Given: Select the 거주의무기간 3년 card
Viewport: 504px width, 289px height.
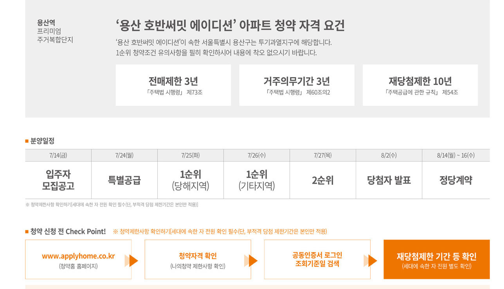Looking at the screenshot, I should point(297,85).
